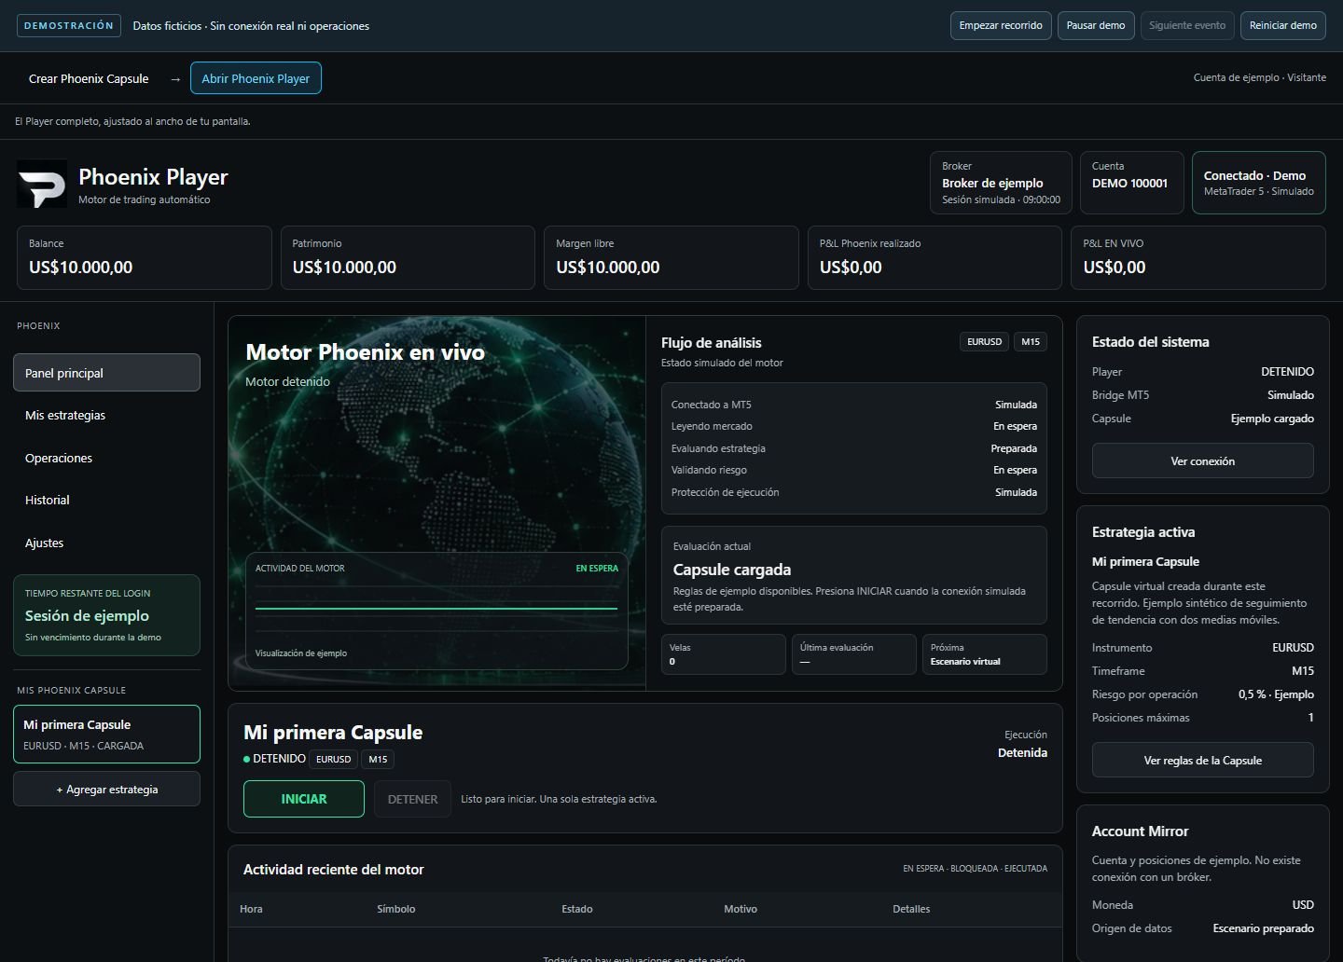Screen dimensions: 1343x962
Task: Click the Origen de datos row
Action: coord(1202,928)
